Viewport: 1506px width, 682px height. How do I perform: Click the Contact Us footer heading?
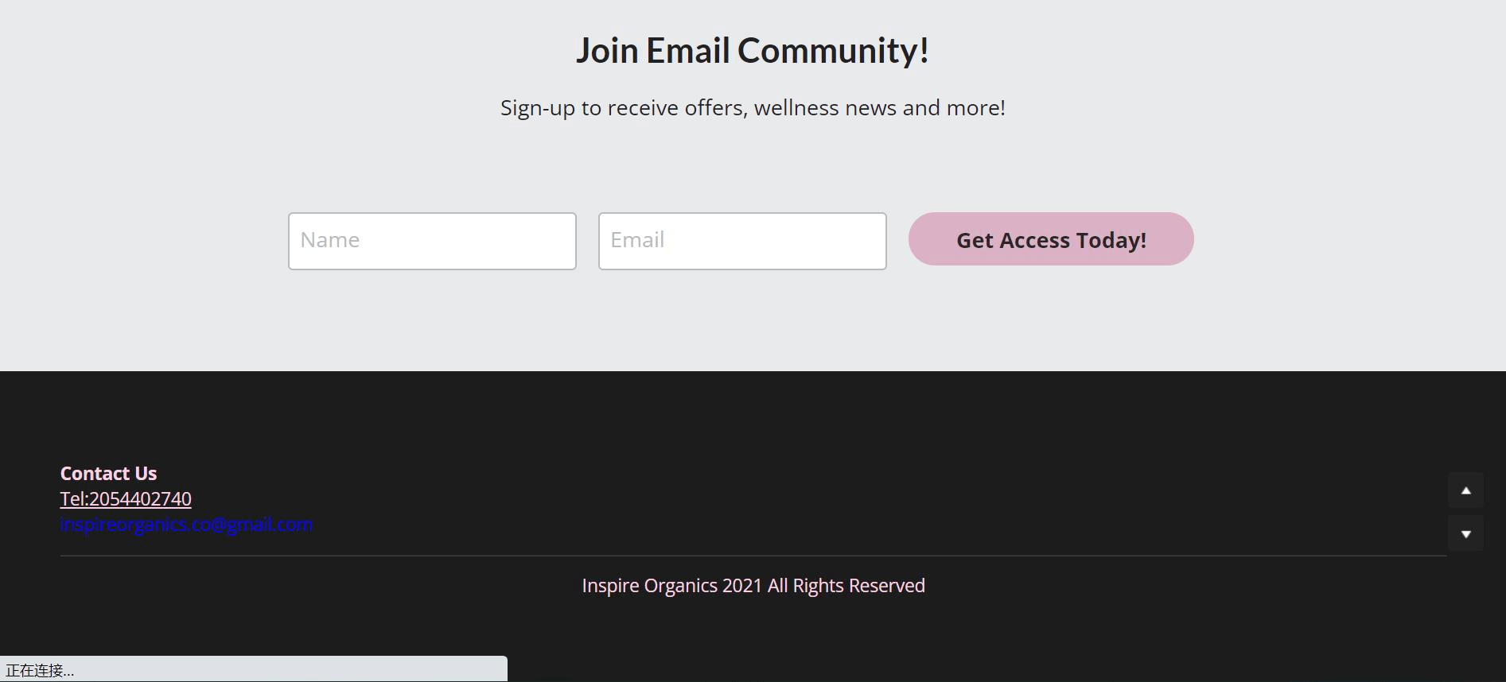(x=108, y=474)
